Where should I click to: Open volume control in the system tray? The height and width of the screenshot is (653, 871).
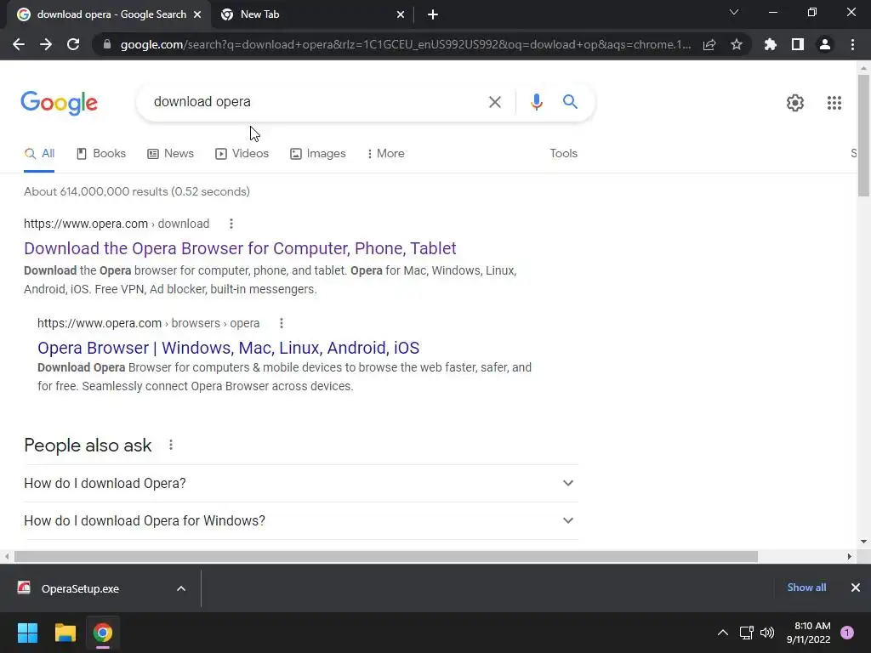[767, 633]
